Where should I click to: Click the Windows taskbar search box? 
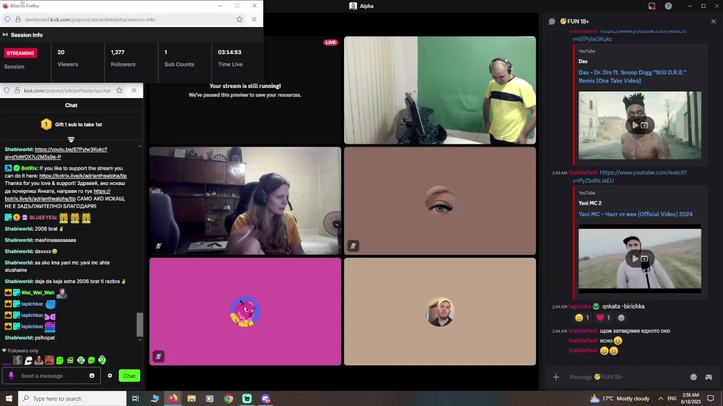[72, 399]
